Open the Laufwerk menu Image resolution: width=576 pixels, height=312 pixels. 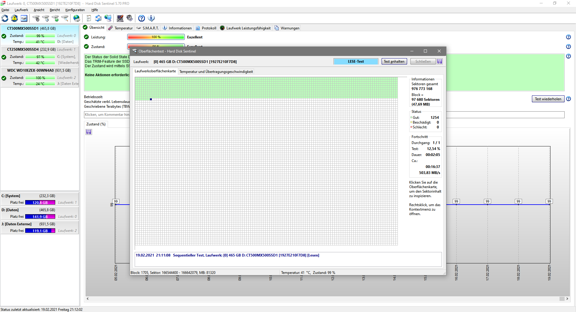point(21,10)
